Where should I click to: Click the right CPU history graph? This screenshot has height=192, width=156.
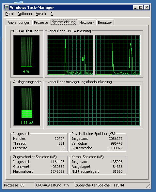coord(117,55)
